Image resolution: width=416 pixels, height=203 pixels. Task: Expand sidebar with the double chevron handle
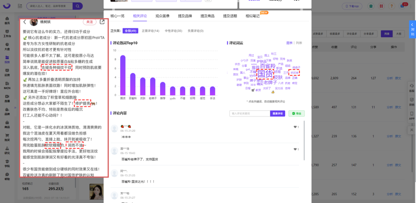pyautogui.click(x=15, y=107)
